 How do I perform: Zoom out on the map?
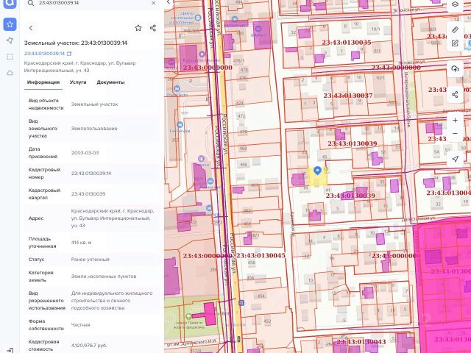pyautogui.click(x=456, y=133)
